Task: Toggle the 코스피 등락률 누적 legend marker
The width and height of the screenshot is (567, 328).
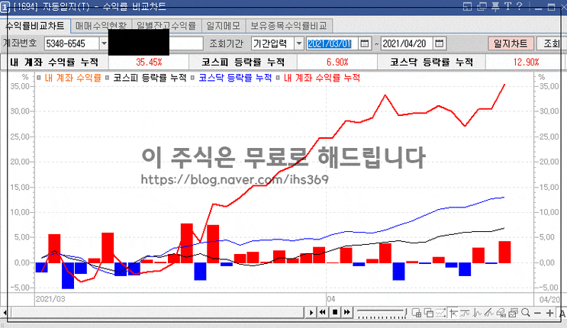Action: pyautogui.click(x=108, y=78)
